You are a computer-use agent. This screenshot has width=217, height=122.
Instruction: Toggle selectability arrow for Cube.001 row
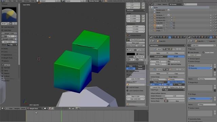[x=213, y=25]
